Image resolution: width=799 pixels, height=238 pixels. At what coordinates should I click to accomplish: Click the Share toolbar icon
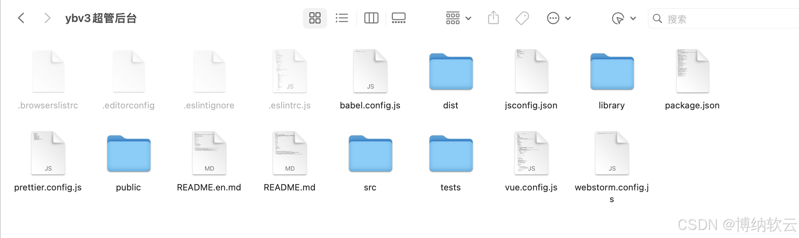point(493,18)
